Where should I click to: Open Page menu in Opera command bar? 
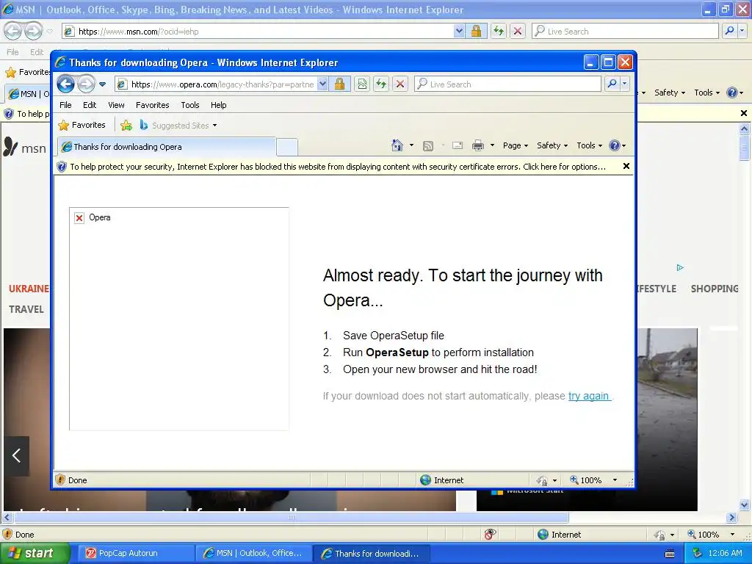515,145
